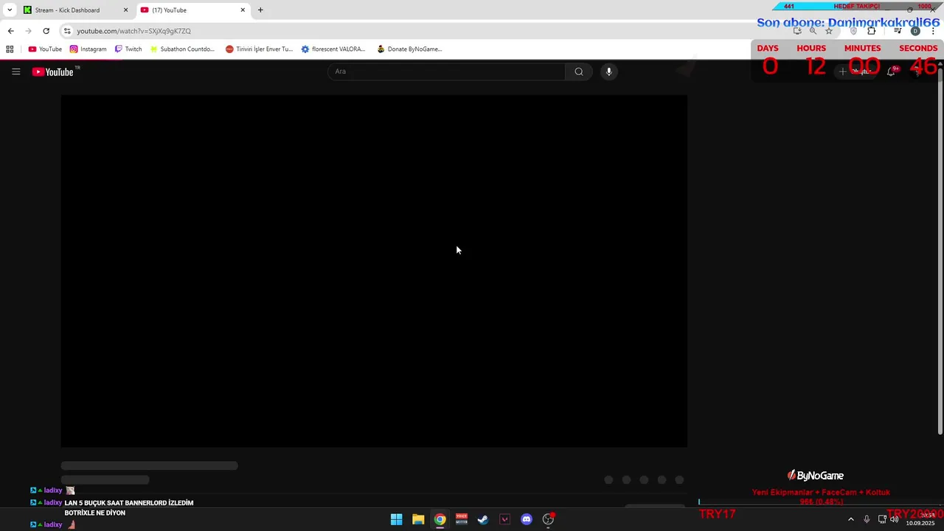The height and width of the screenshot is (531, 944).
Task: Reload the page with the refresh icon
Action: 46,31
